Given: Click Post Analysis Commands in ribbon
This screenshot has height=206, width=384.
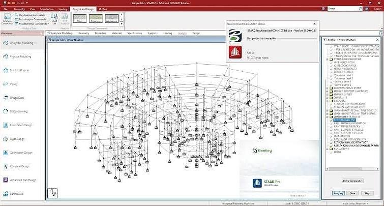Looking at the screenshot, I should [x=31, y=19].
